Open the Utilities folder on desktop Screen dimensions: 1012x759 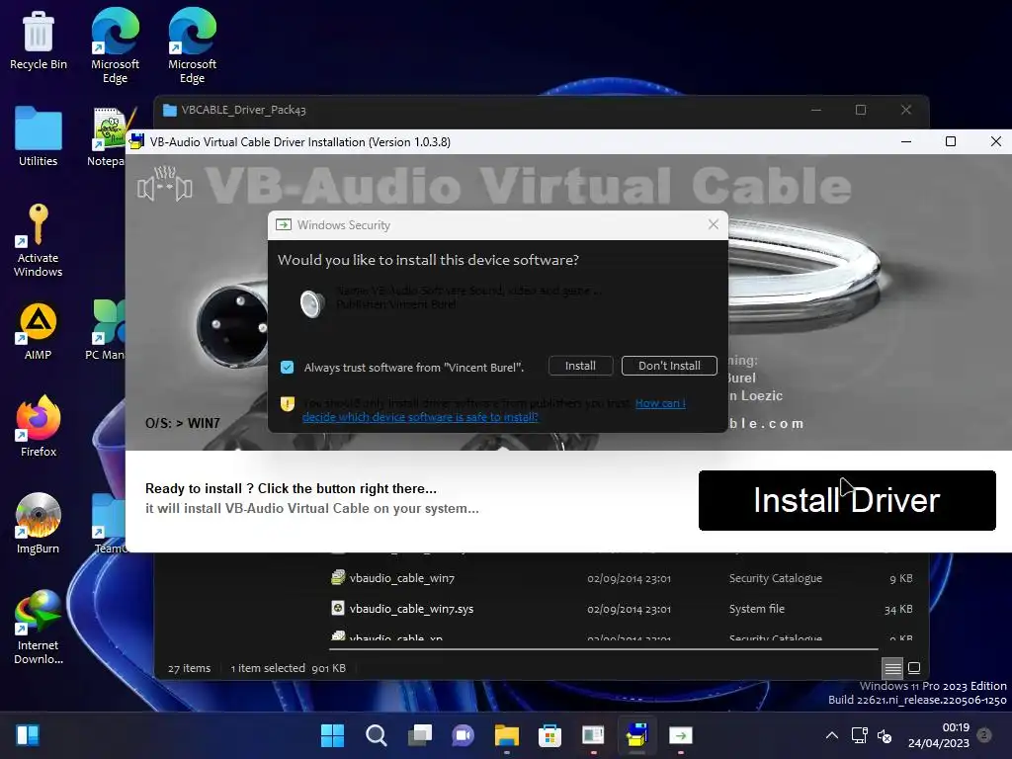point(39,136)
